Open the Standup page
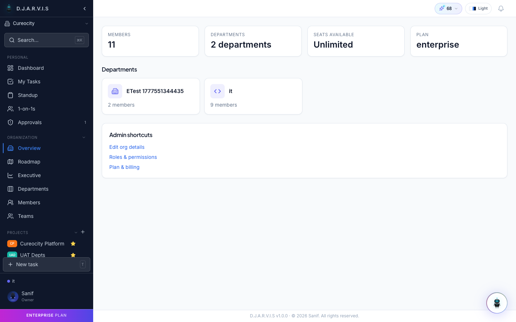This screenshot has height=322, width=516. (x=47, y=95)
